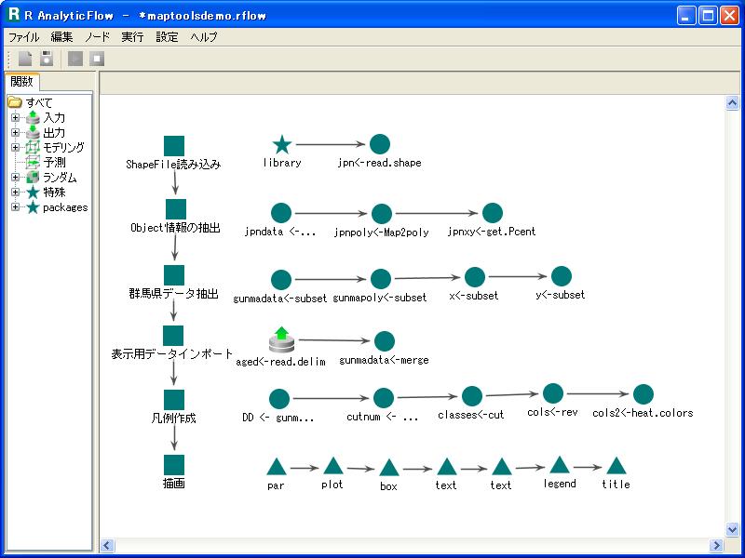
Task: Click the ShapeFile読み込み square node
Action: (x=174, y=146)
